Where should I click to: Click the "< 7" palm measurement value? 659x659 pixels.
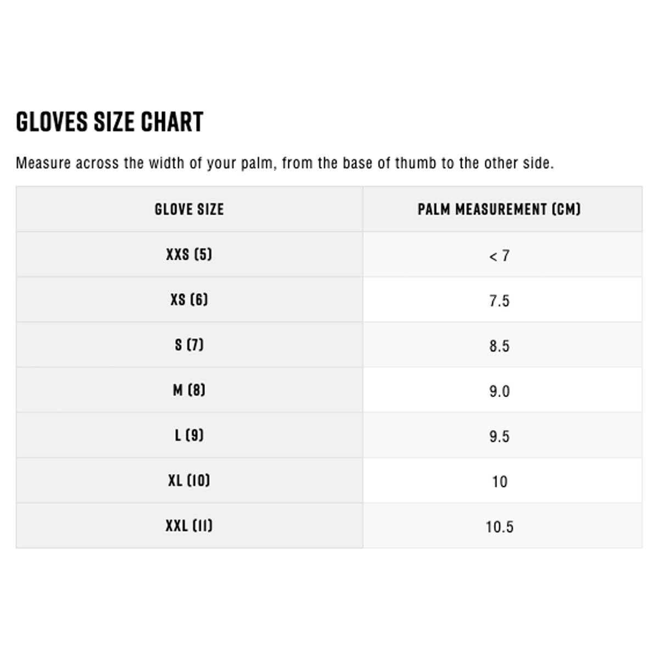point(499,256)
